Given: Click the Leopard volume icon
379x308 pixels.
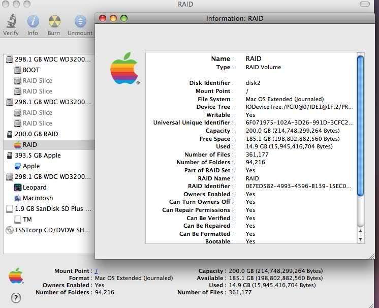Looking at the screenshot, I should (x=18, y=187).
